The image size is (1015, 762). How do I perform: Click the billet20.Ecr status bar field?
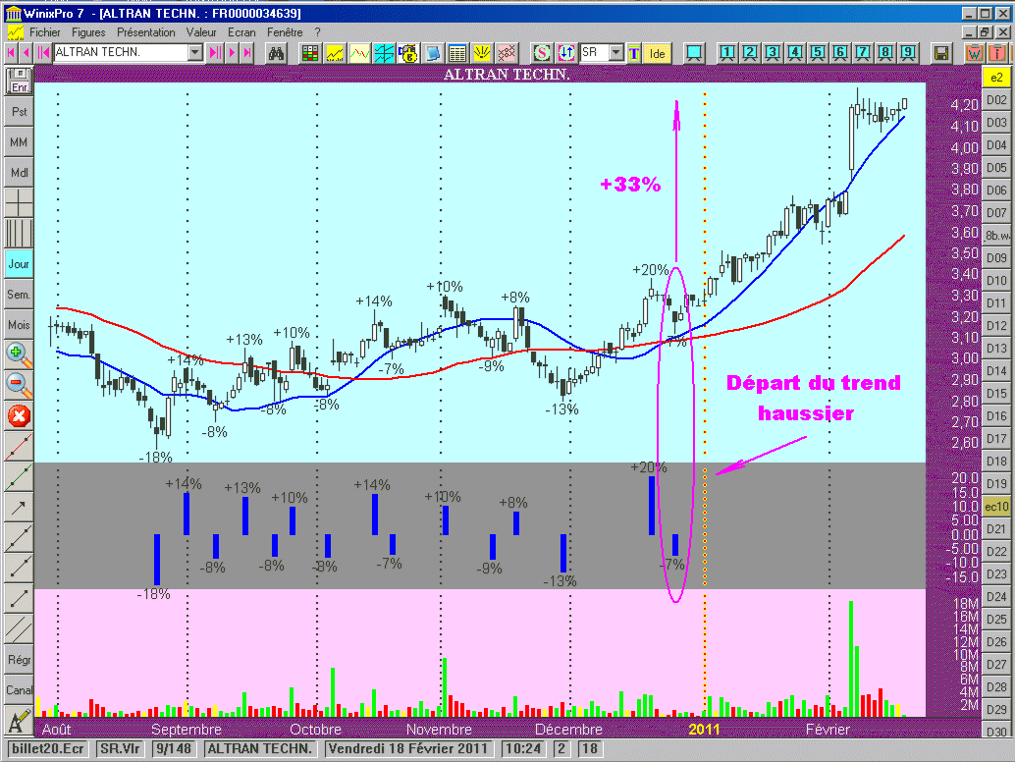[x=48, y=749]
